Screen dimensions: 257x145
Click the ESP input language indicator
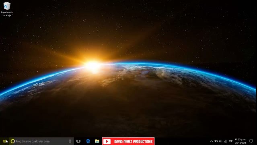[230, 141]
